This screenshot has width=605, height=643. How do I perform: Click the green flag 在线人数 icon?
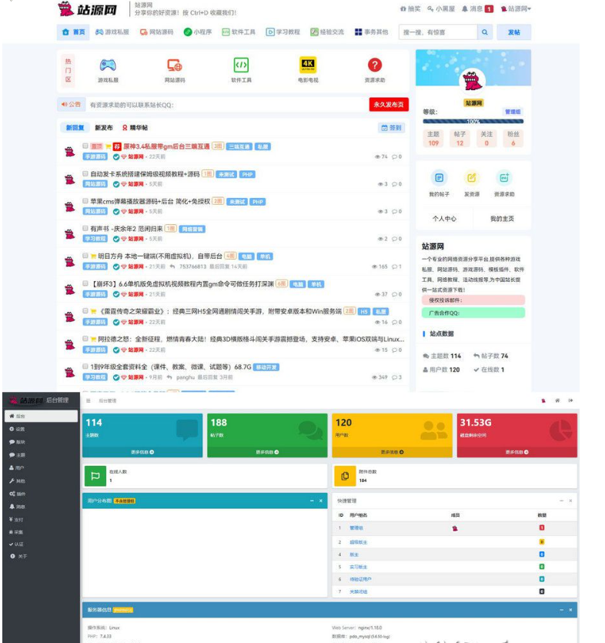[95, 476]
